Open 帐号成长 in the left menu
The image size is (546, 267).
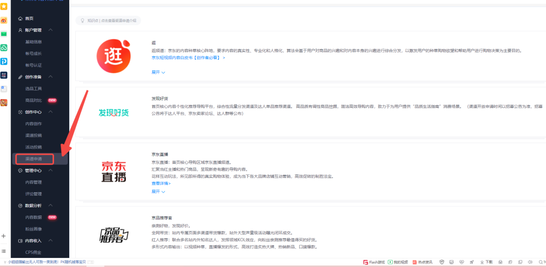pyautogui.click(x=33, y=54)
